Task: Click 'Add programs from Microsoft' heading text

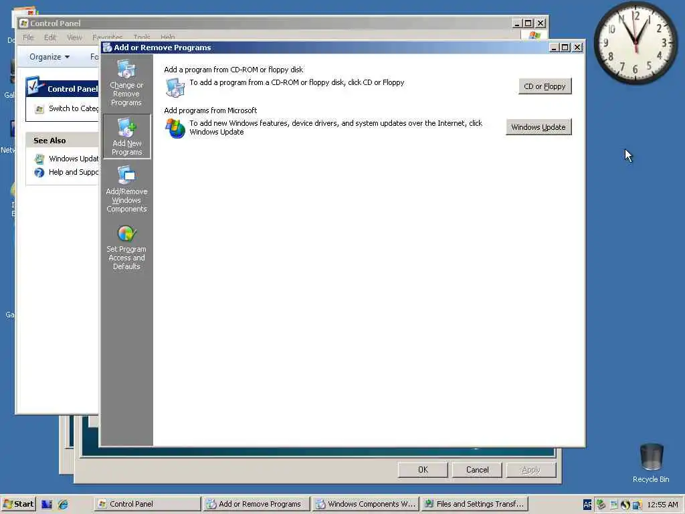Action: tap(211, 110)
